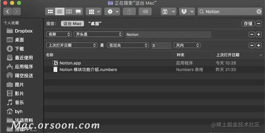
Task: Click the Notion search field
Action: [x=230, y=12]
